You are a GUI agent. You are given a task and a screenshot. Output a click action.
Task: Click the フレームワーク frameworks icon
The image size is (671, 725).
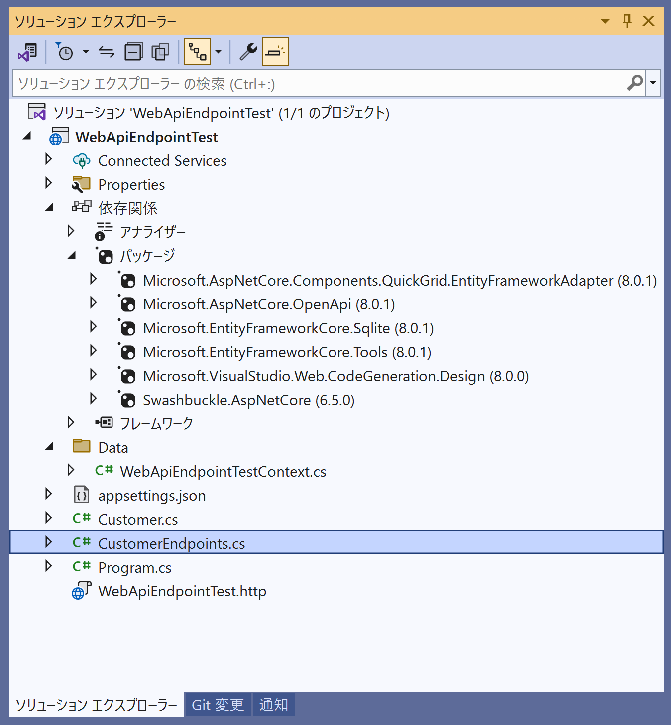[x=104, y=423]
